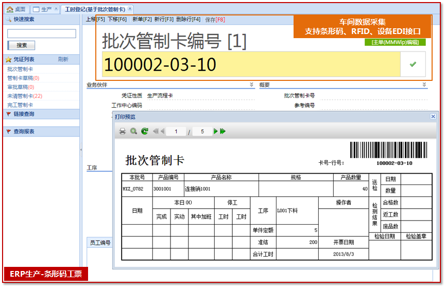
Task: Go to previous page in print preview
Action: pyautogui.click(x=162, y=131)
